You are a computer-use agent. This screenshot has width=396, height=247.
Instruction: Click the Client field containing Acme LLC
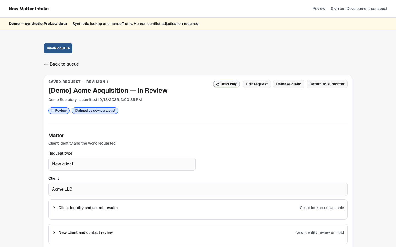point(198,189)
